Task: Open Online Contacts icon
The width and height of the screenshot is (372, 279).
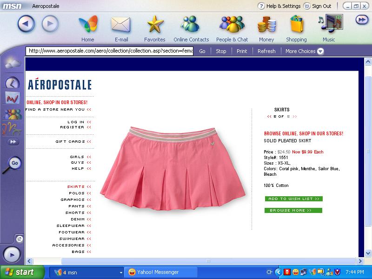Action: [190, 24]
